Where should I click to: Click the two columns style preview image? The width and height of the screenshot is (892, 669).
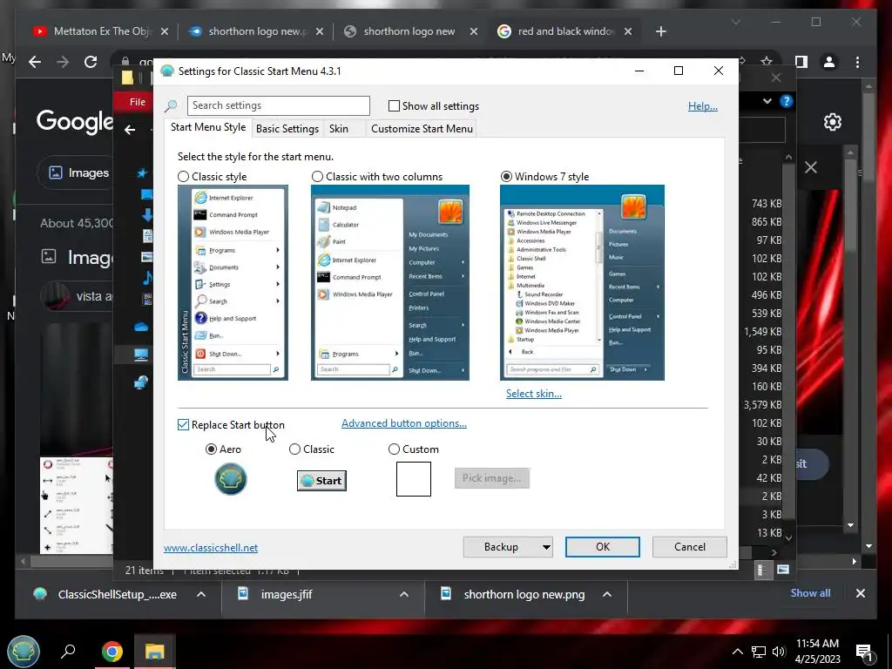click(x=389, y=282)
